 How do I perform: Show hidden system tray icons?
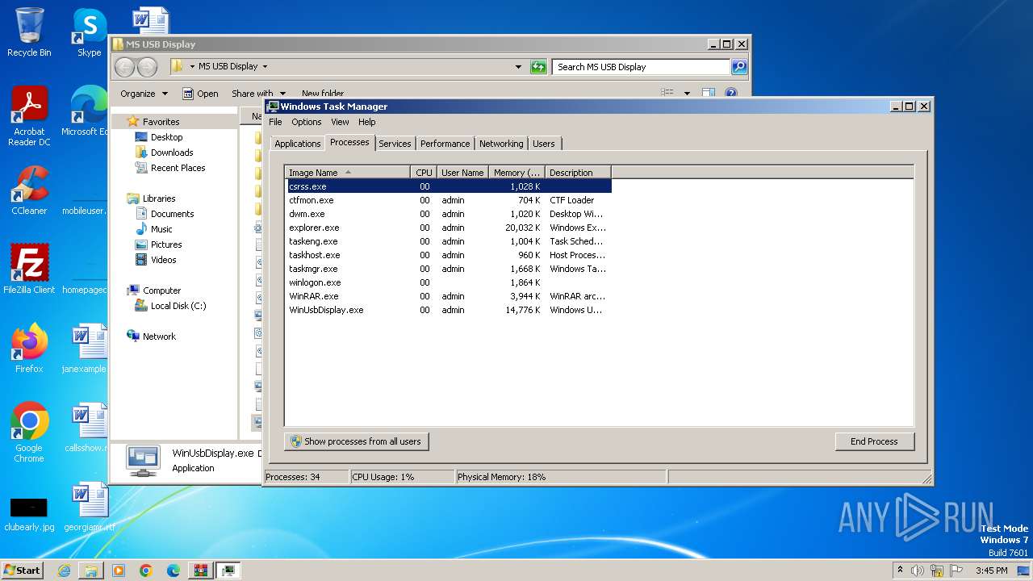pos(900,571)
